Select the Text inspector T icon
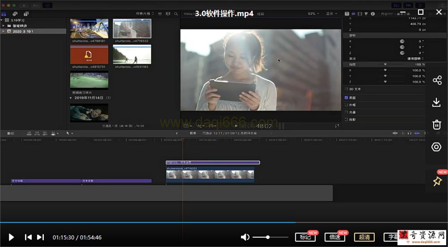This screenshot has height=247, width=448. click(347, 14)
